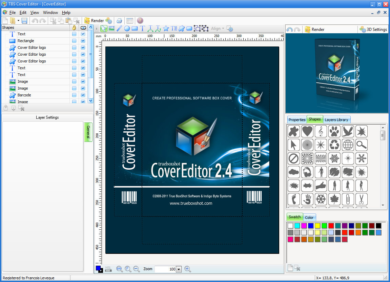The image size is (390, 282).
Task: Switch to the Color tab
Action: [309, 218]
